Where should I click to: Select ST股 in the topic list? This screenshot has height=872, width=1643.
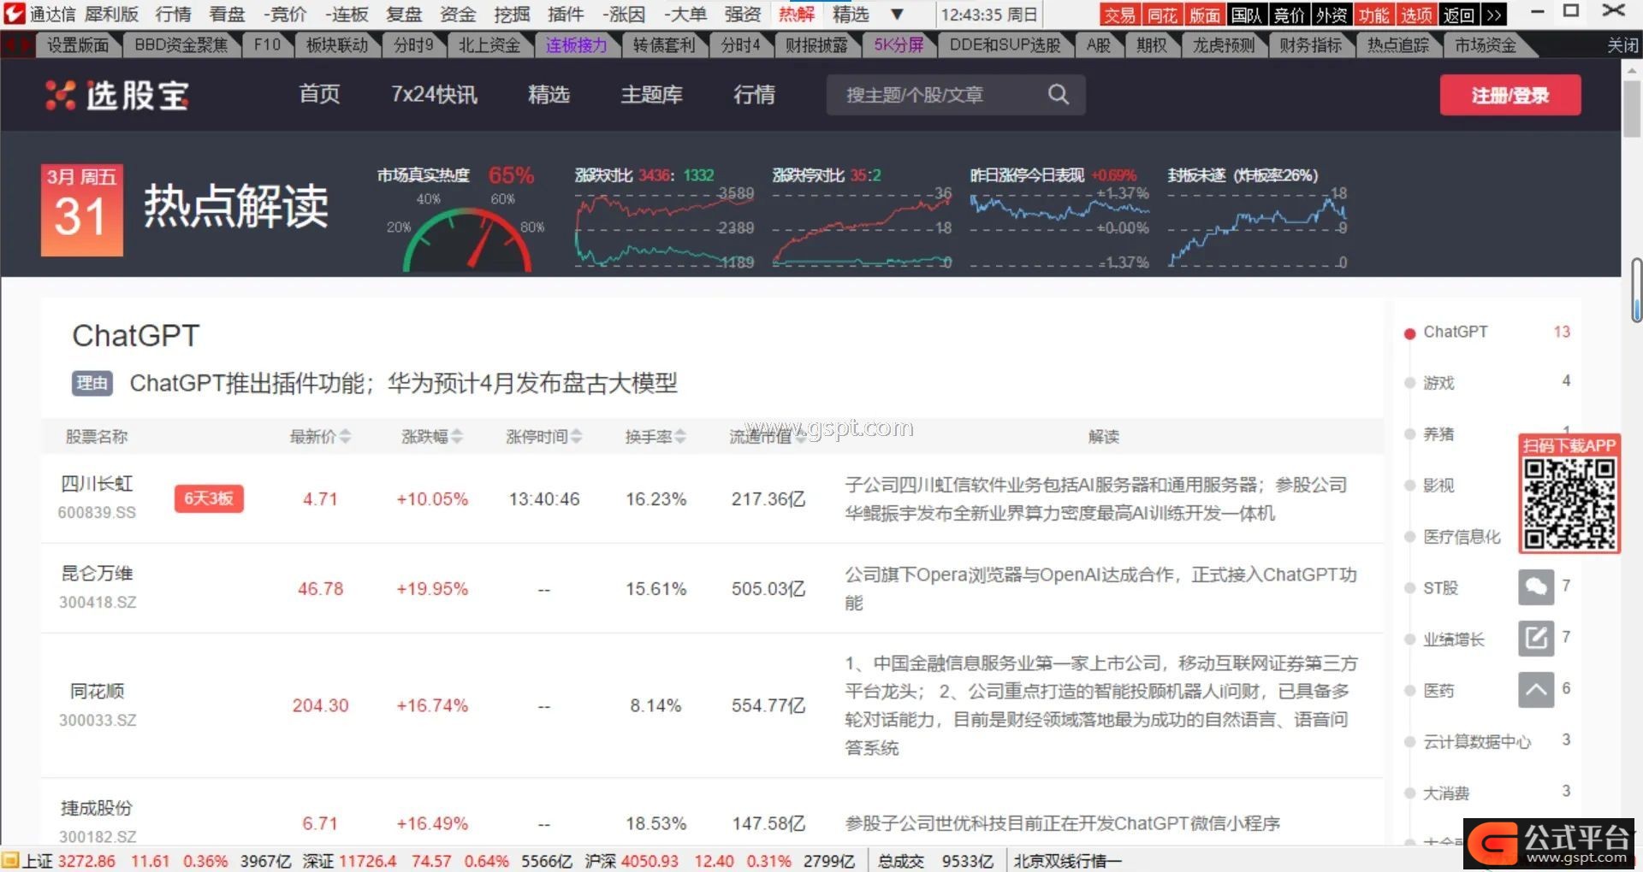[1440, 588]
